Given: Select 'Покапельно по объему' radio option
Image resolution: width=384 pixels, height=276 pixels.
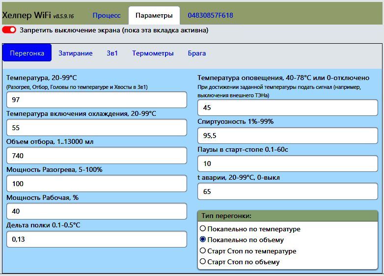Looking at the screenshot, I should pyautogui.click(x=203, y=240).
